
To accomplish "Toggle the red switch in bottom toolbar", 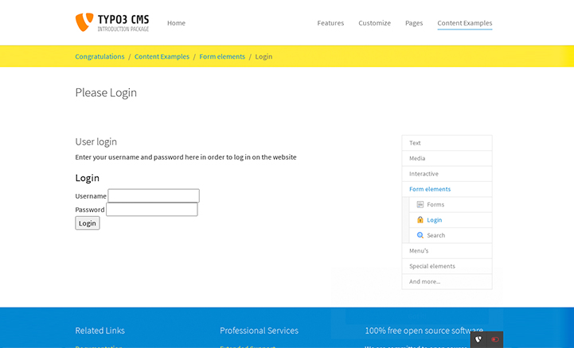I will [x=495, y=339].
